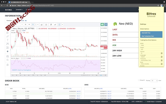
Task: Select the trend line drawing tool
Action: [x=8, y=32]
